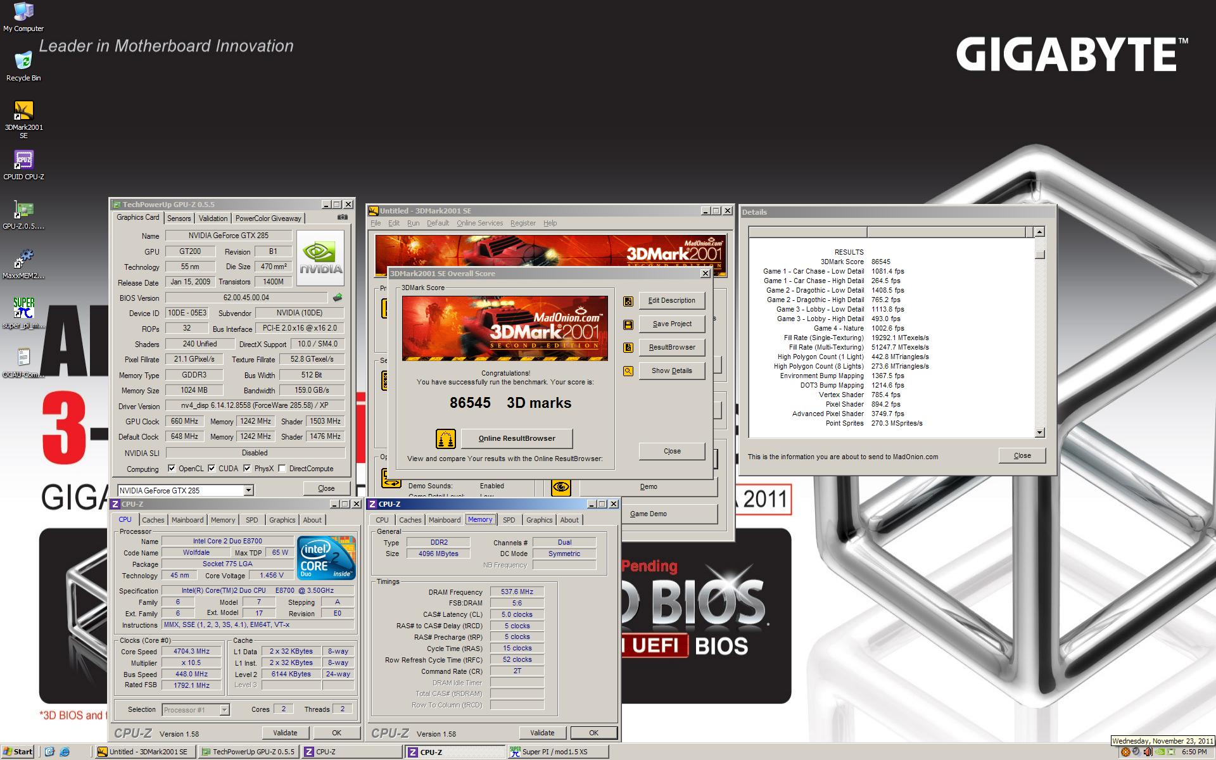
Task: Click Save Project disk icon
Action: 628,324
